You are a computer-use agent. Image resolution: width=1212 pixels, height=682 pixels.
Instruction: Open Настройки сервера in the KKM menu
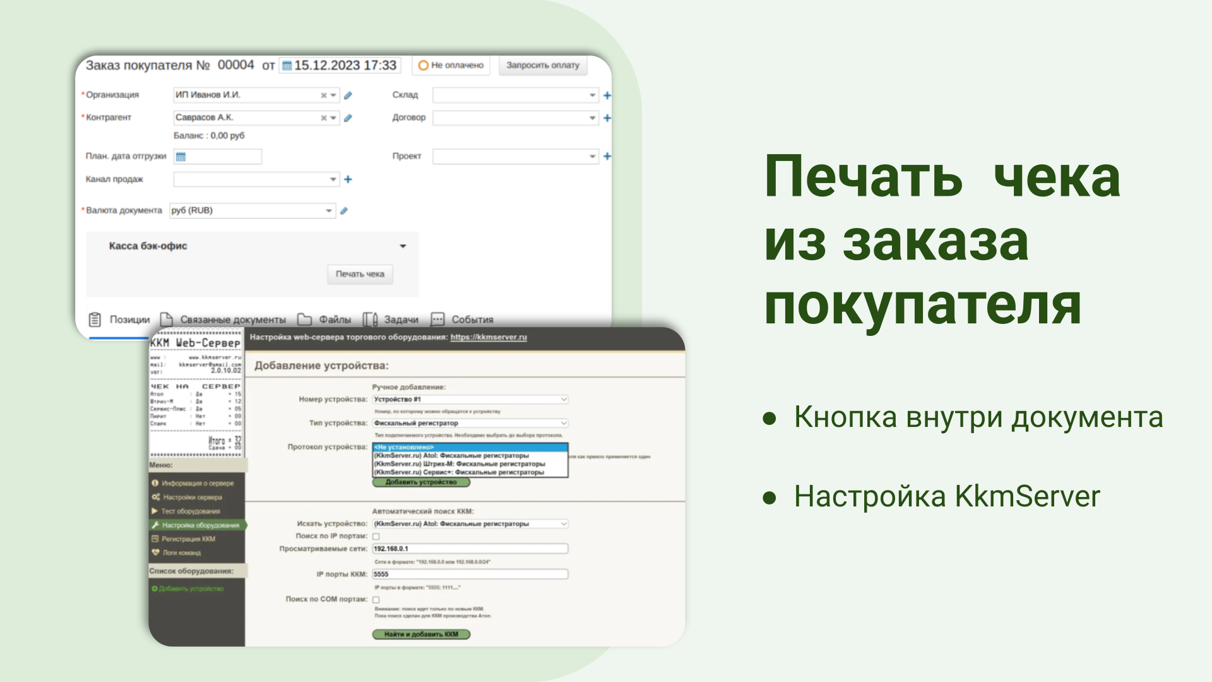[x=193, y=497]
